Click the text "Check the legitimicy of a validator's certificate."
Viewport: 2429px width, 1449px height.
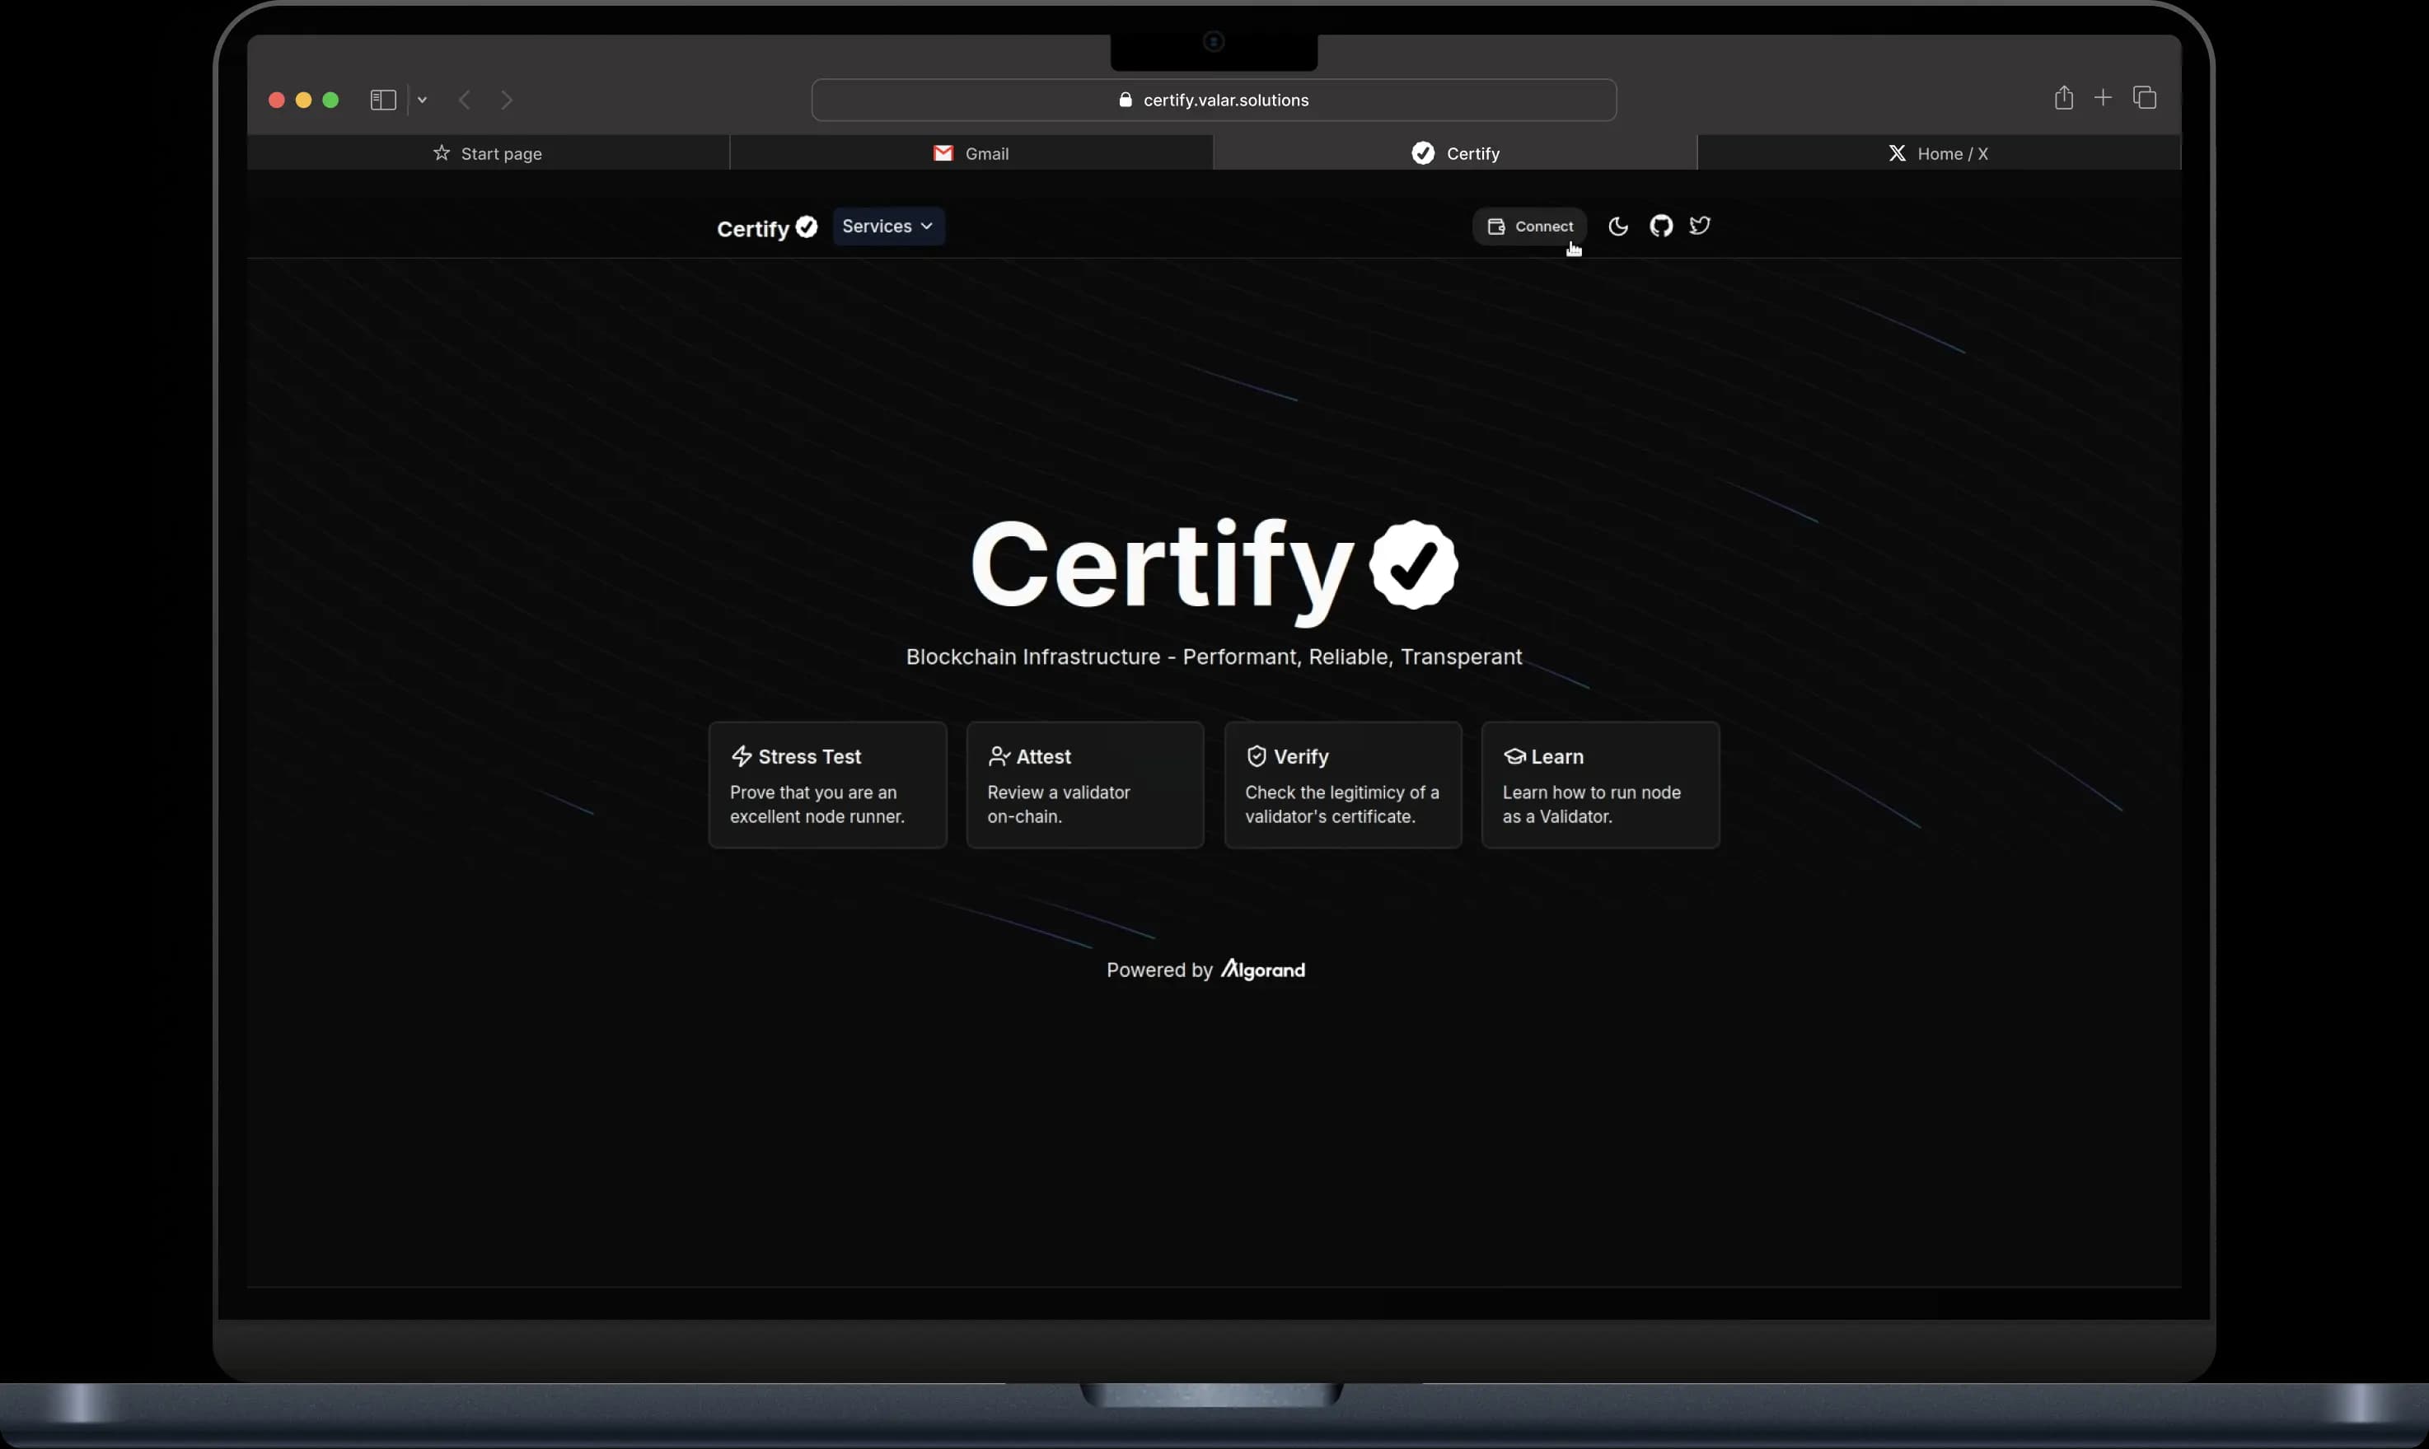coord(1342,805)
